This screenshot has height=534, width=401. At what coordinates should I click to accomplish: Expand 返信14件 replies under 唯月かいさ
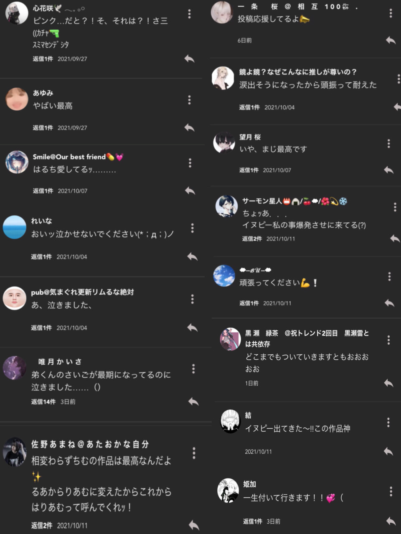(x=43, y=402)
